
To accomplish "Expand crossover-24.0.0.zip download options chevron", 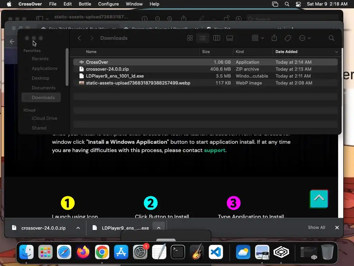I will pos(78,228).
